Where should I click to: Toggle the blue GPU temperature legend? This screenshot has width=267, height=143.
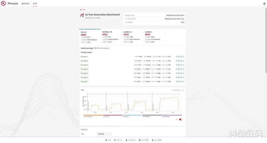132,116
